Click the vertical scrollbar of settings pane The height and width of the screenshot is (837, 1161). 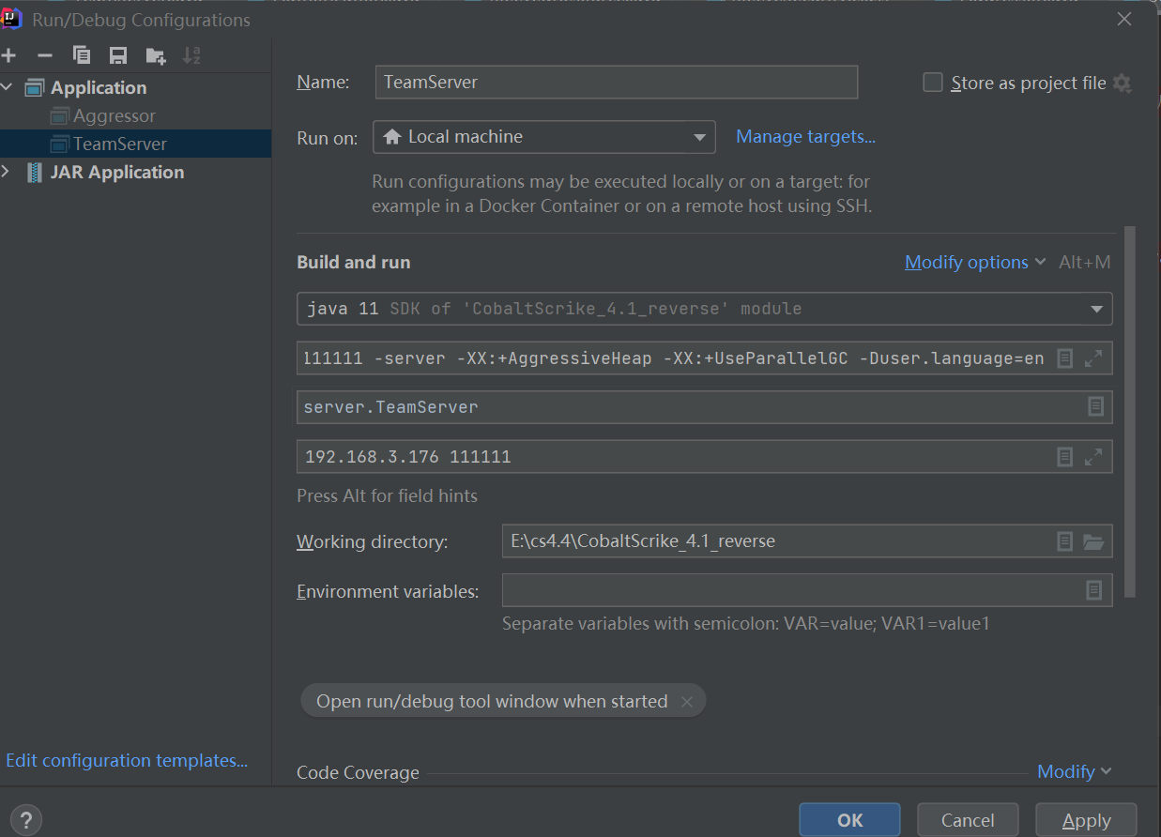[x=1130, y=411]
